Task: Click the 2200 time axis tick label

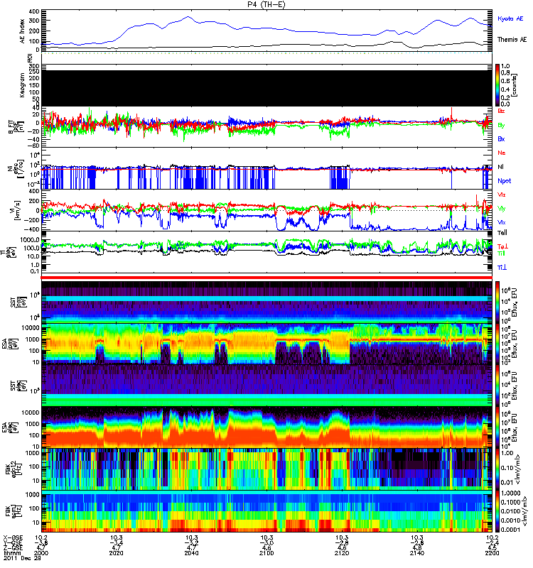Action: coord(492,553)
